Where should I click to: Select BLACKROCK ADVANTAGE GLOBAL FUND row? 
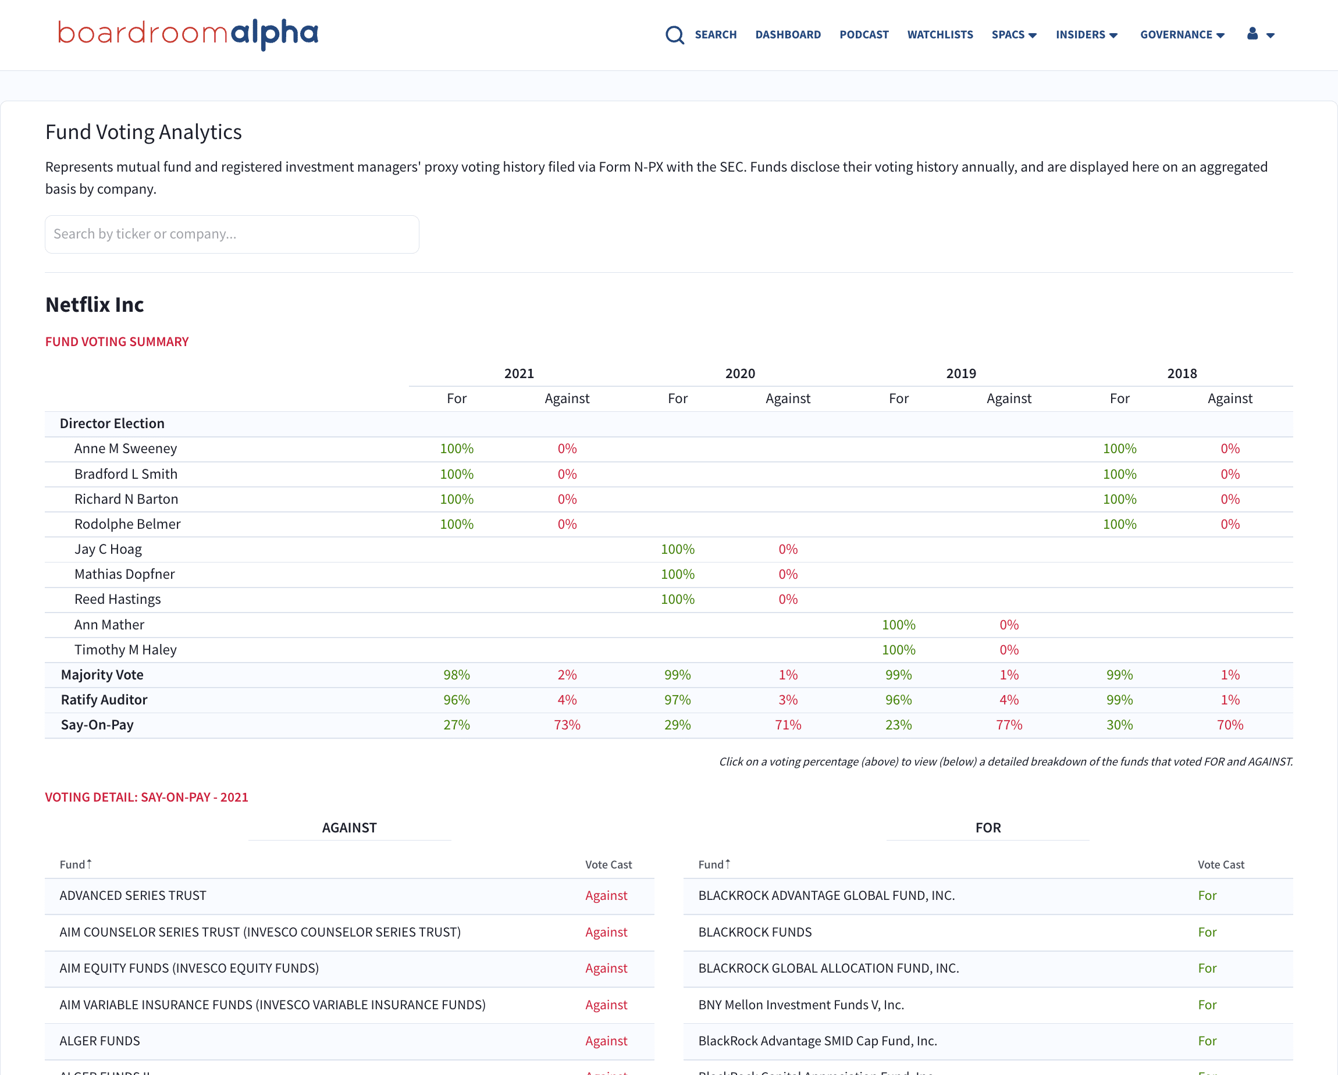(988, 896)
